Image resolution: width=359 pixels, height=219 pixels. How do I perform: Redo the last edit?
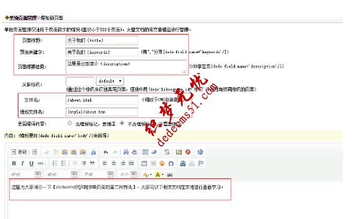tap(115, 152)
